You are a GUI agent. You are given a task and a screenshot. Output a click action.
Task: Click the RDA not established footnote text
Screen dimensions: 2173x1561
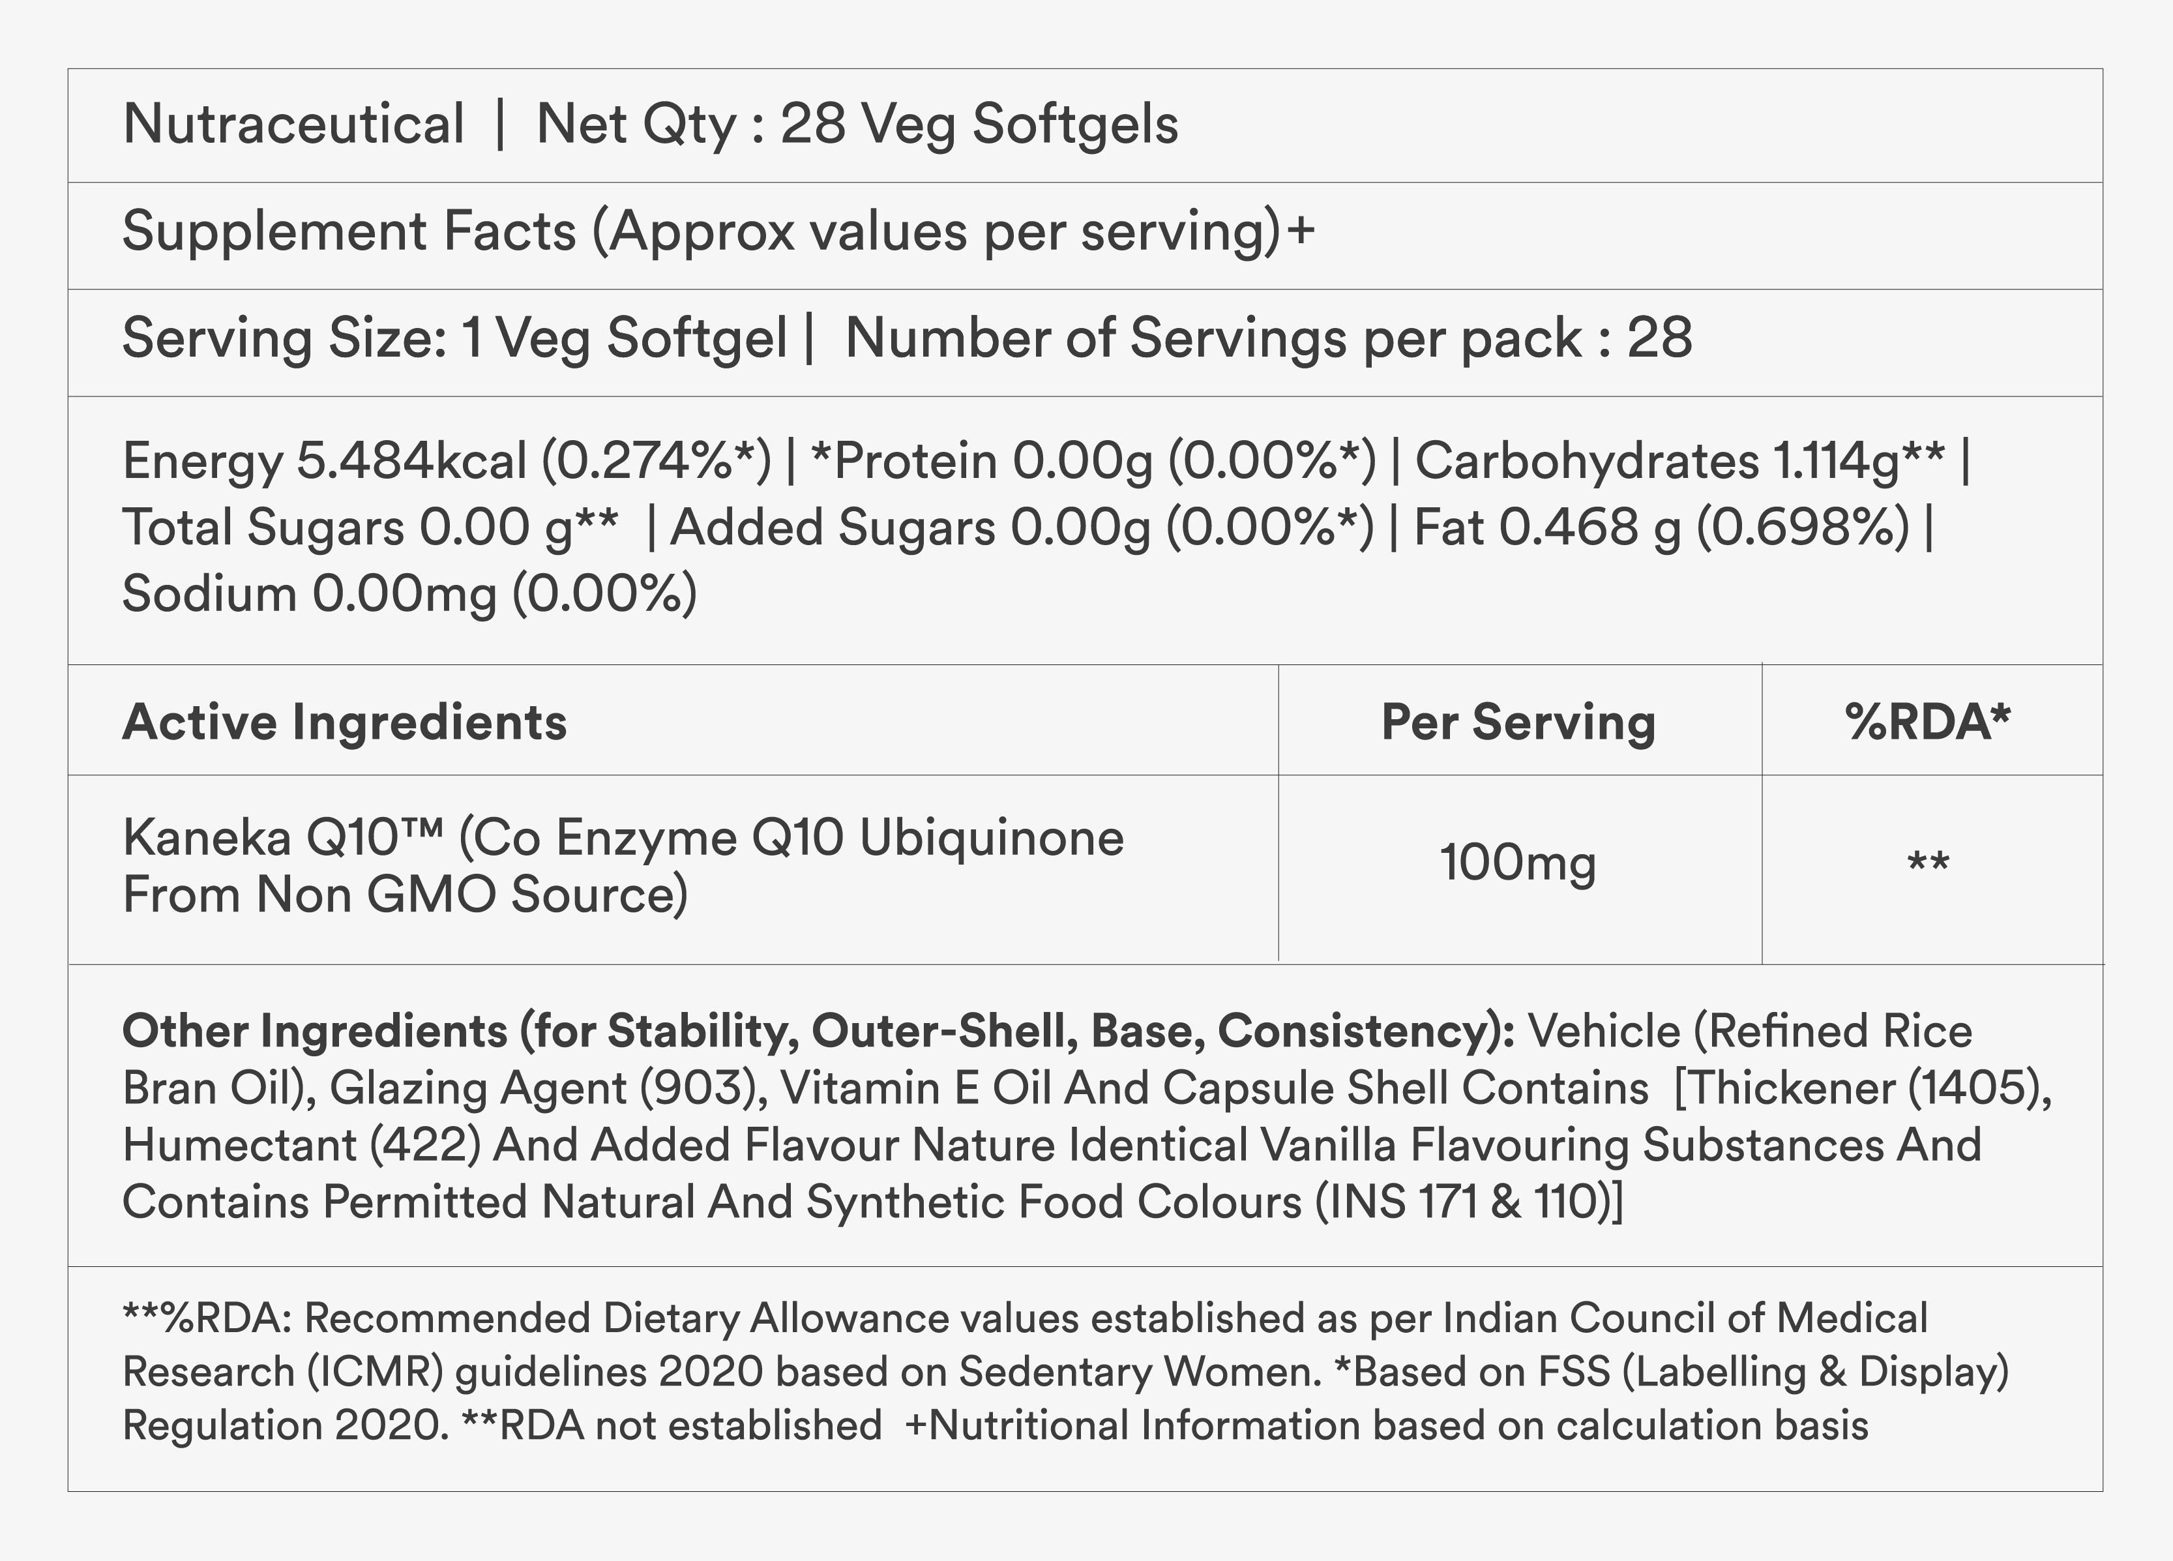point(671,1426)
